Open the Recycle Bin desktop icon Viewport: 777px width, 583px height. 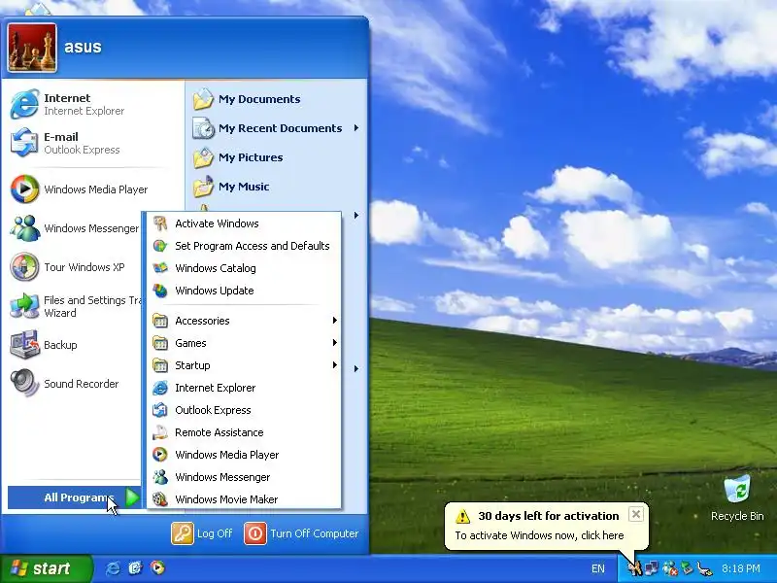point(737,498)
